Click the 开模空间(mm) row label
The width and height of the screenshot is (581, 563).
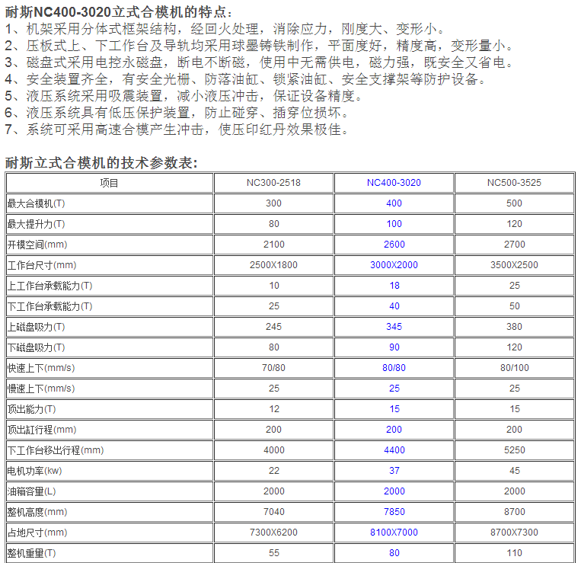[37, 245]
